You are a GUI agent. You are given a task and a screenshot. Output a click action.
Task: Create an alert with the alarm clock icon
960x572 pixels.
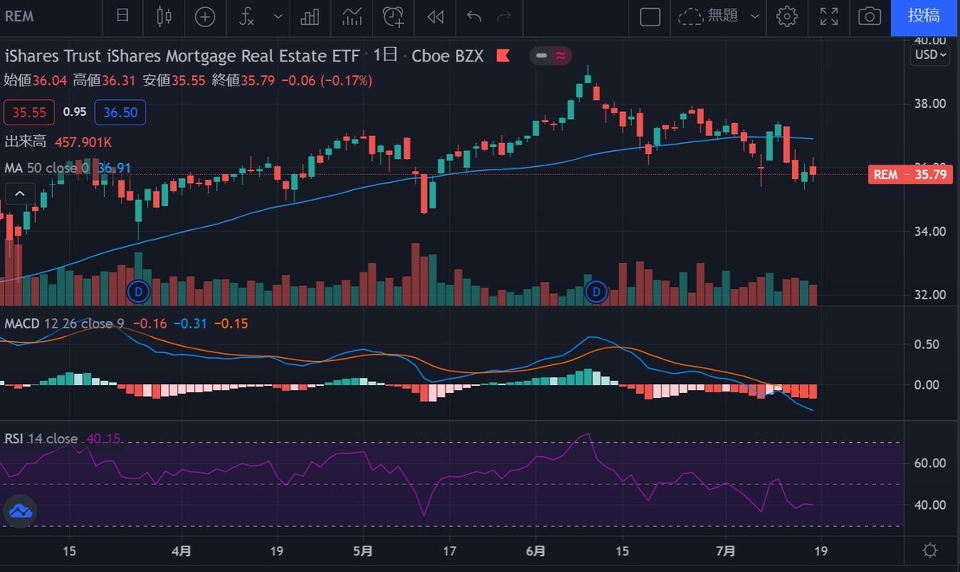(393, 16)
